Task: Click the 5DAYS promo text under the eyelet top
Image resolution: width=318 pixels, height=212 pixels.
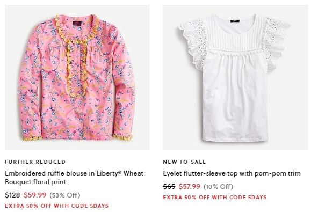Action: [257, 197]
